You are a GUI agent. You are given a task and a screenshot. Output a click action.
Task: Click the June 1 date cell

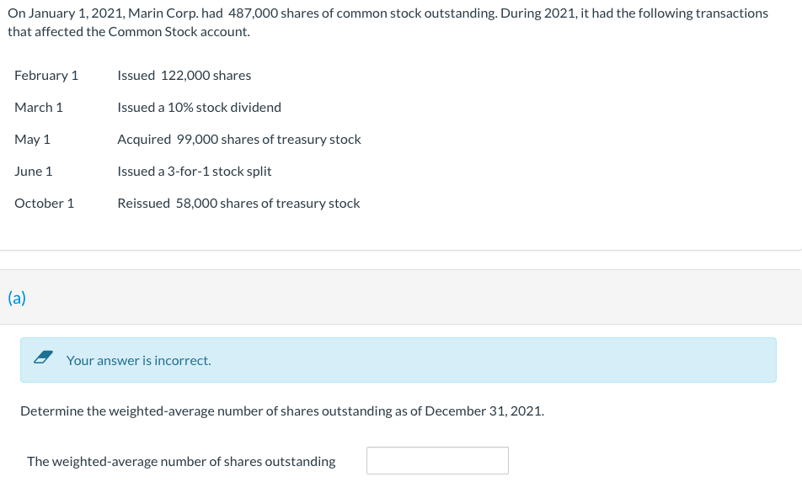(33, 171)
